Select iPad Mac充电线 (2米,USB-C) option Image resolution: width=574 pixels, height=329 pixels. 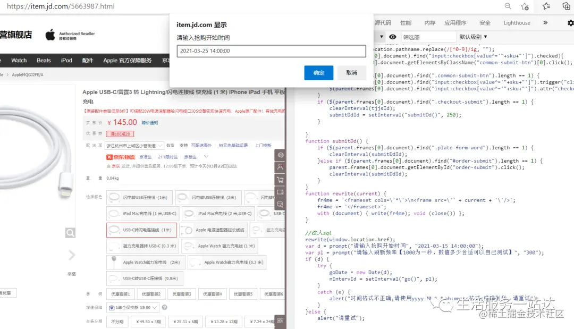pos(218,214)
